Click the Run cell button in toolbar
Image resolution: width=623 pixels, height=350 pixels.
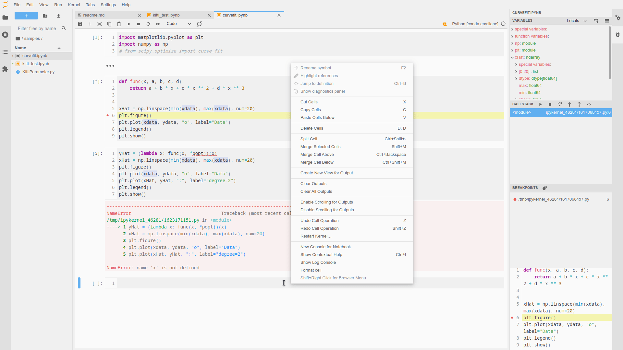coord(129,24)
